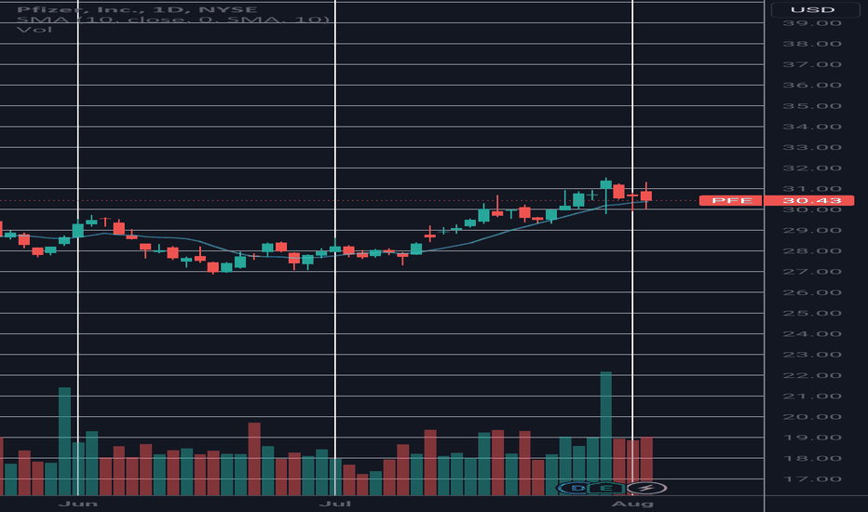
Task: Select the 35.00 price axis label
Action: coord(811,106)
